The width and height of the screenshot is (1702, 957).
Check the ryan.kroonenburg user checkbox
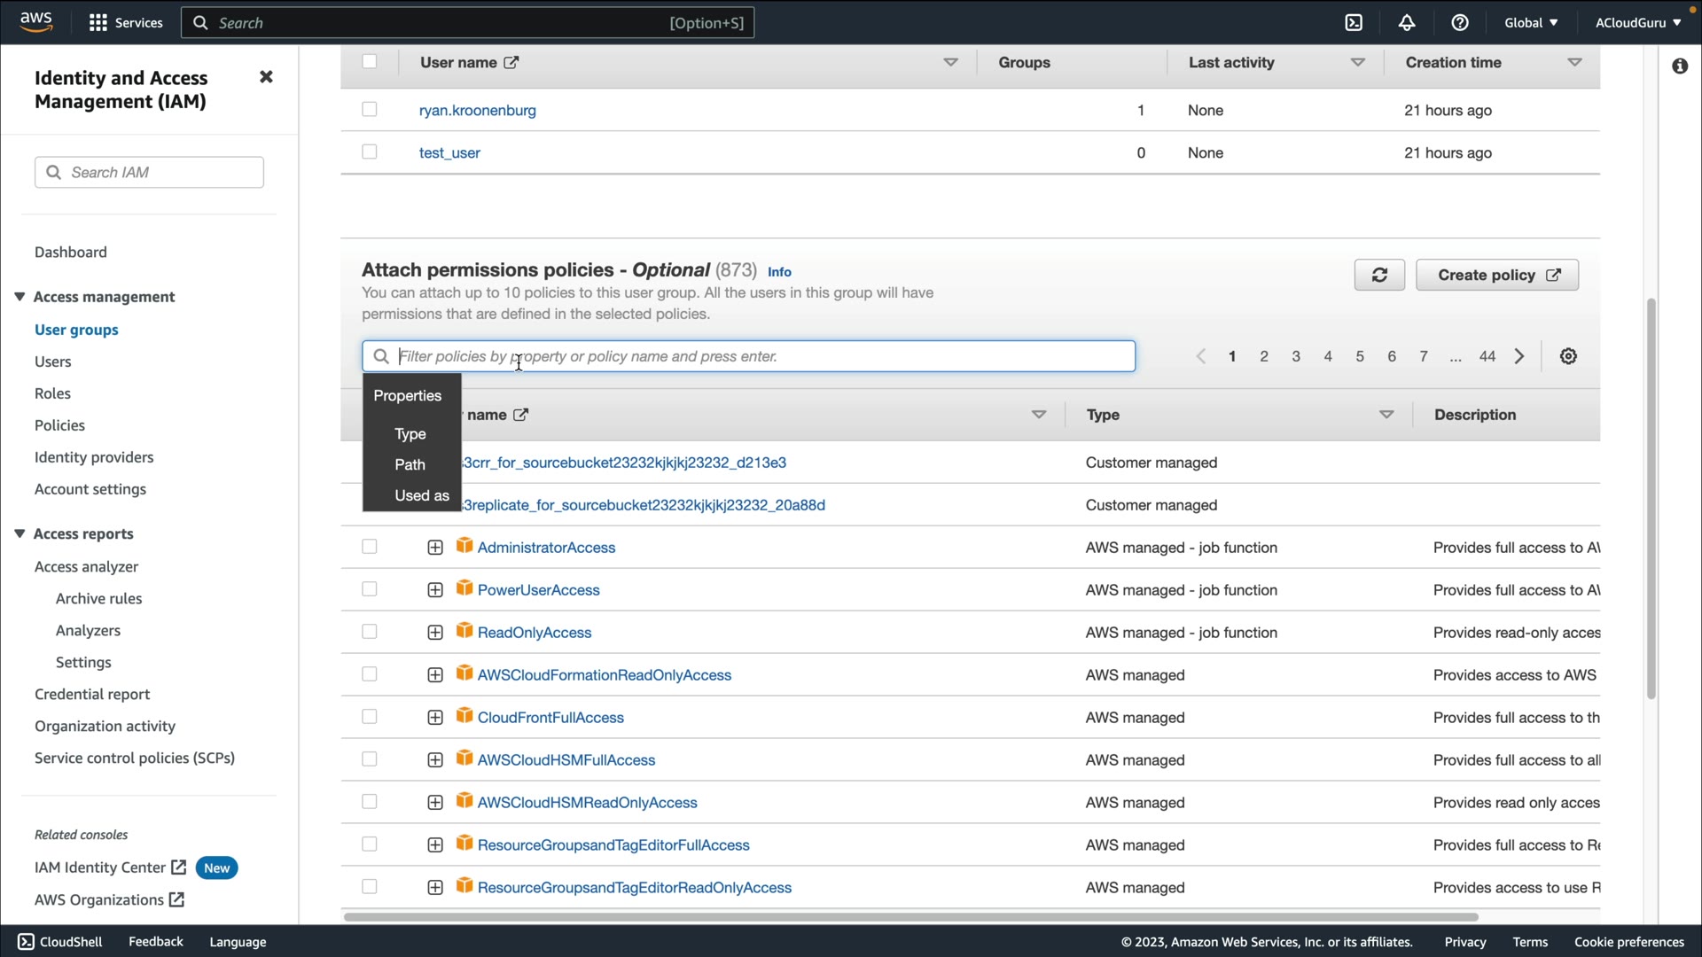point(370,109)
